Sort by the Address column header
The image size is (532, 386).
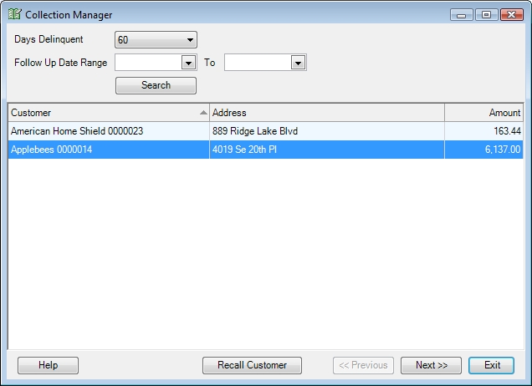click(326, 113)
